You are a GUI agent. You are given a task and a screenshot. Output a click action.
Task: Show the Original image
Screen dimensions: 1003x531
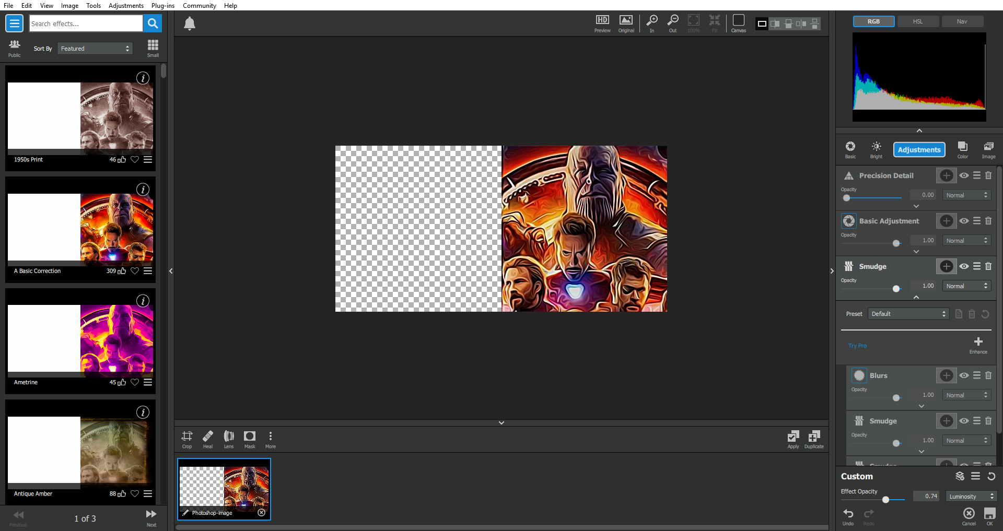point(626,23)
